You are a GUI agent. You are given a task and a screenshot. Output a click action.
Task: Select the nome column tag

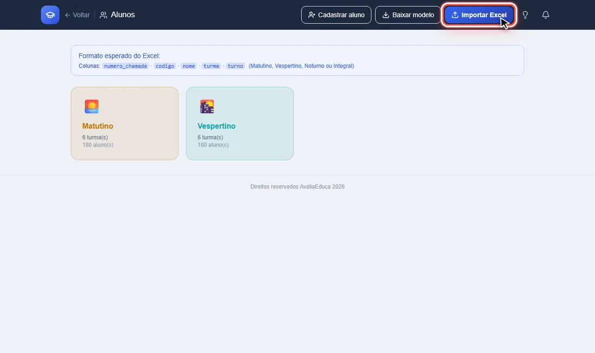click(189, 66)
